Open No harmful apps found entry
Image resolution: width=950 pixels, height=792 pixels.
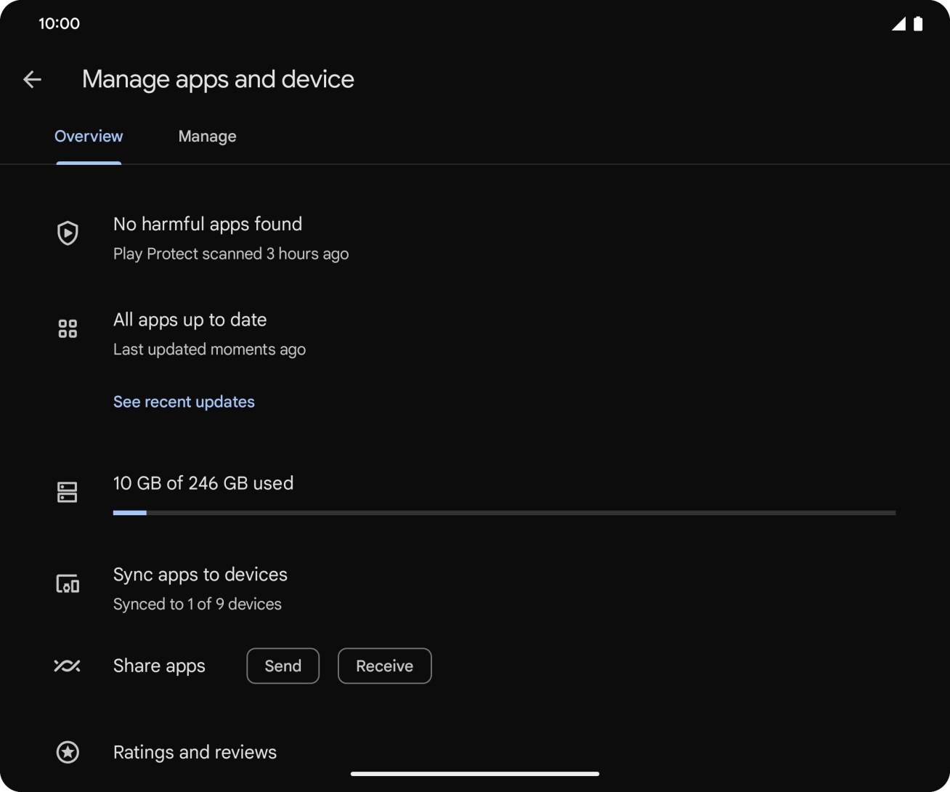(x=208, y=225)
